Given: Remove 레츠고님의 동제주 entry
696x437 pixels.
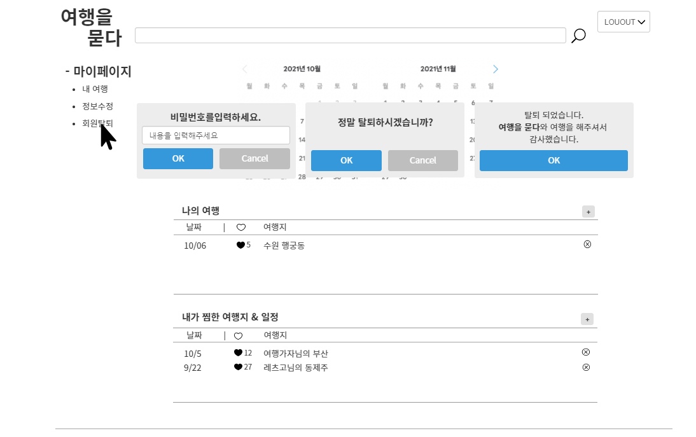Looking at the screenshot, I should click(586, 367).
